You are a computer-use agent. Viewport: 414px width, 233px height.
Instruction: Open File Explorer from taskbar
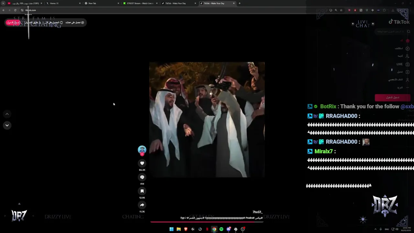tap(179, 229)
